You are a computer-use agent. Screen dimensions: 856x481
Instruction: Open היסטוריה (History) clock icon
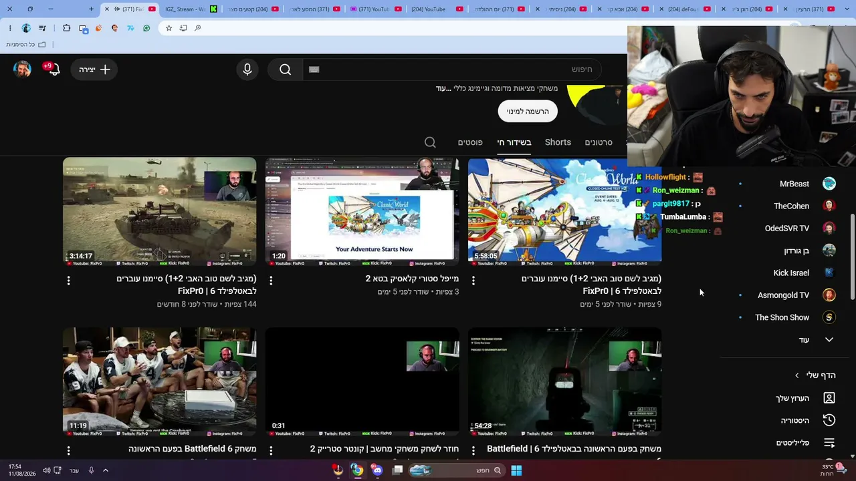pos(829,420)
